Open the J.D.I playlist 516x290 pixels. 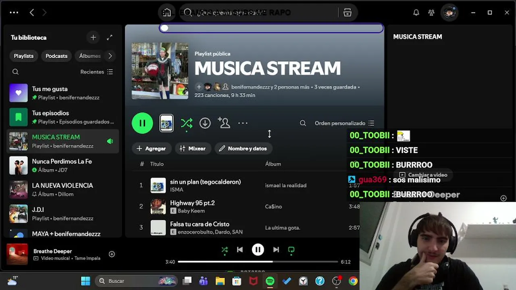pyautogui.click(x=63, y=214)
